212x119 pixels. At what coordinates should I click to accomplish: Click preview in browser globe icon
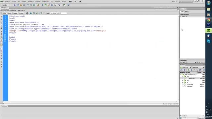(31, 13)
